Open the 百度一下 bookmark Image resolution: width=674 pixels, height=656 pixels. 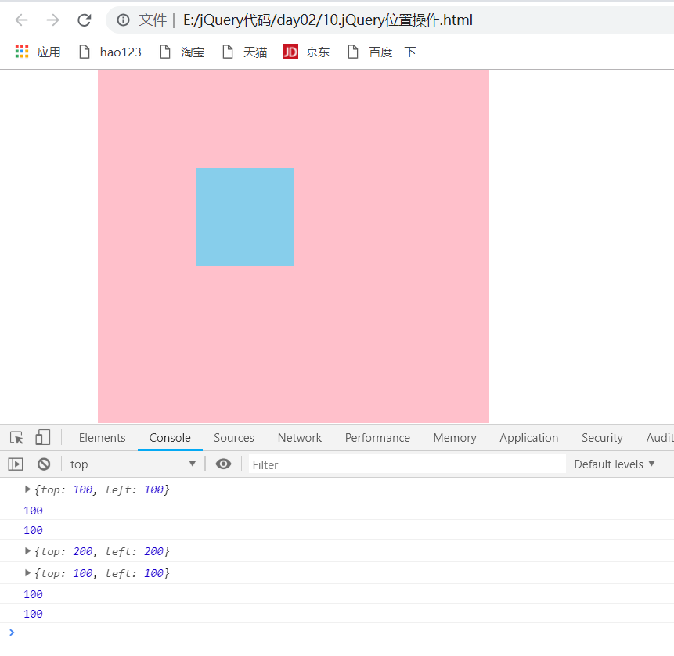pos(382,52)
